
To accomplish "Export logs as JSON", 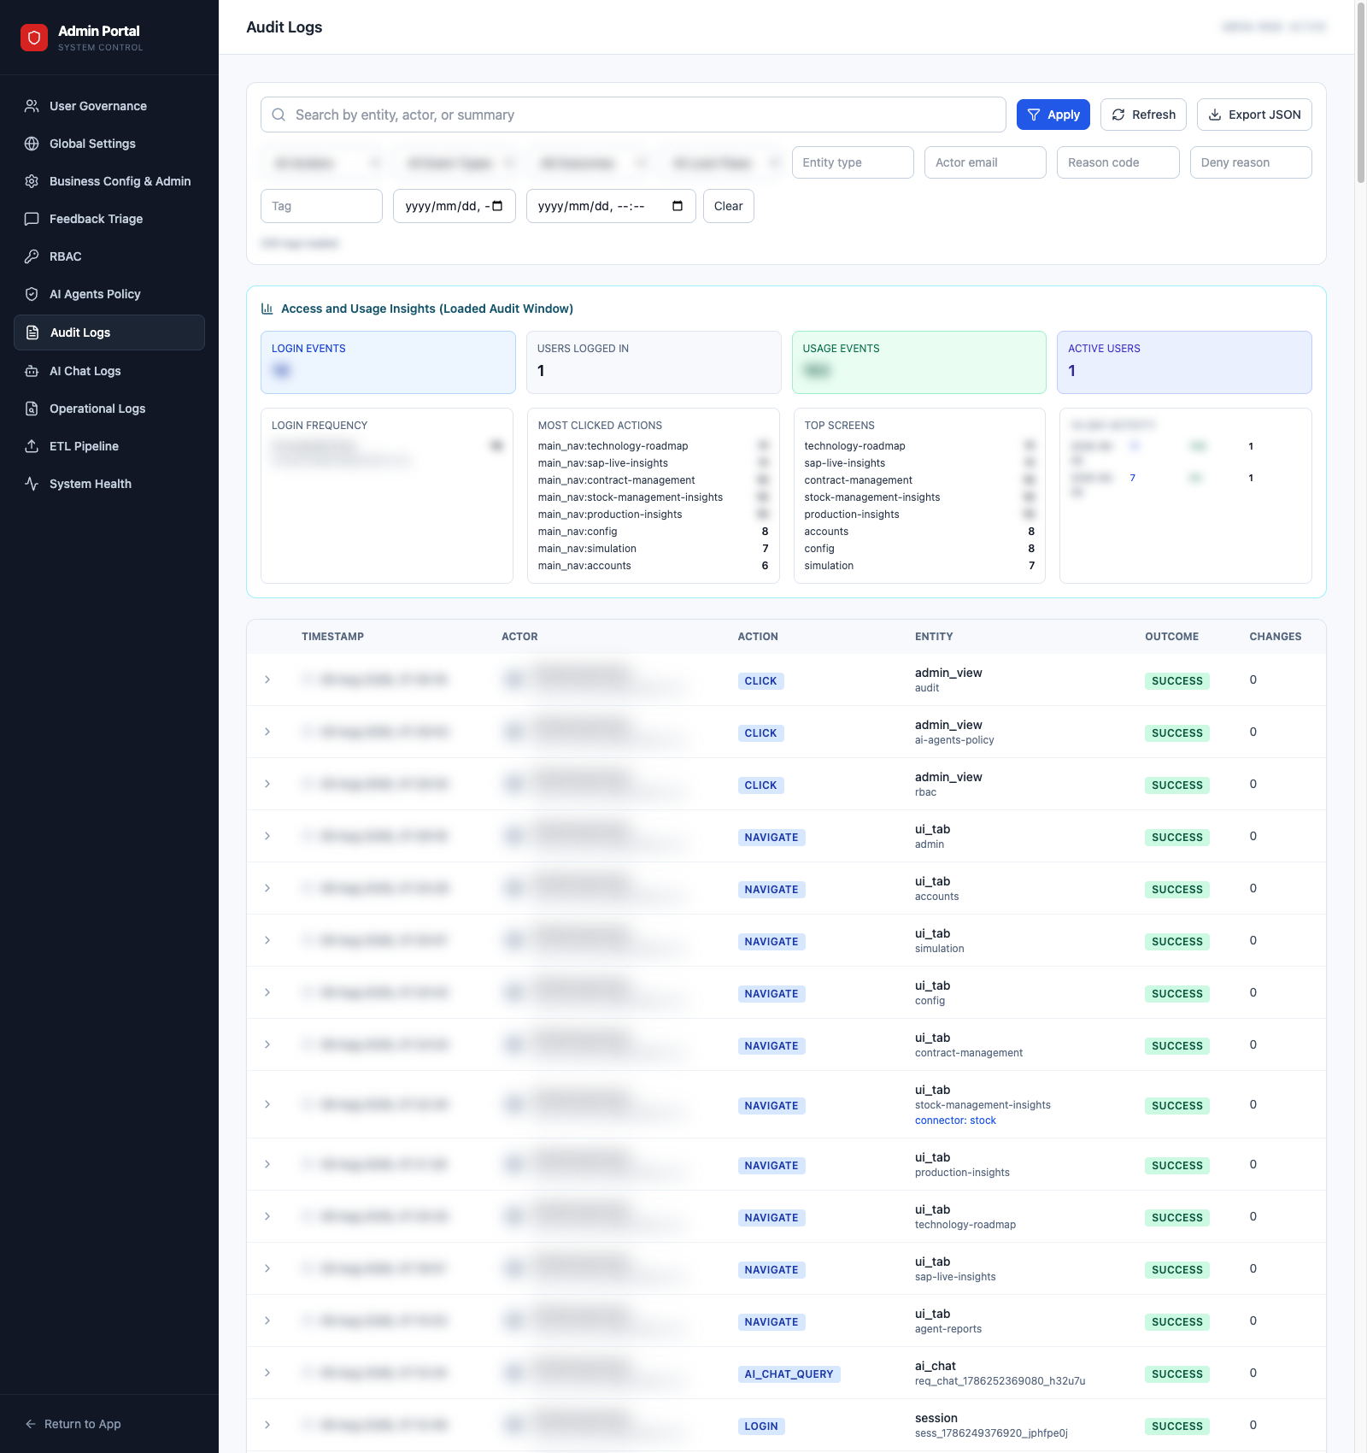I will [1254, 115].
